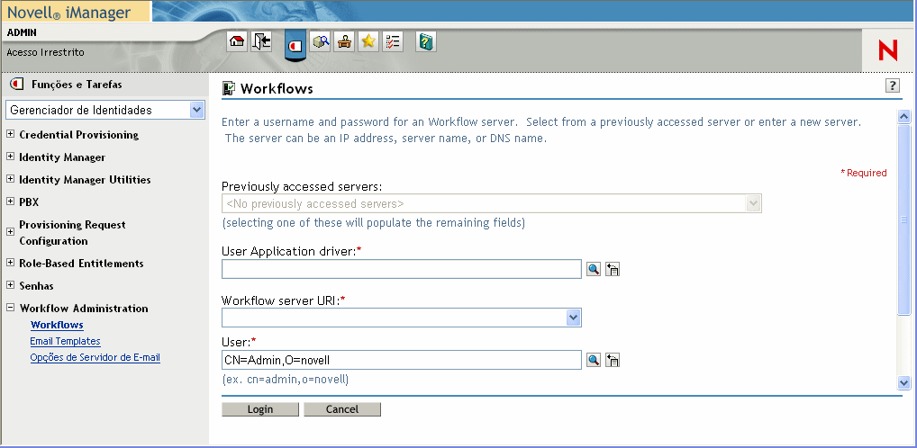This screenshot has width=917, height=448.
Task: Open Email Templates link
Action: pos(66,341)
